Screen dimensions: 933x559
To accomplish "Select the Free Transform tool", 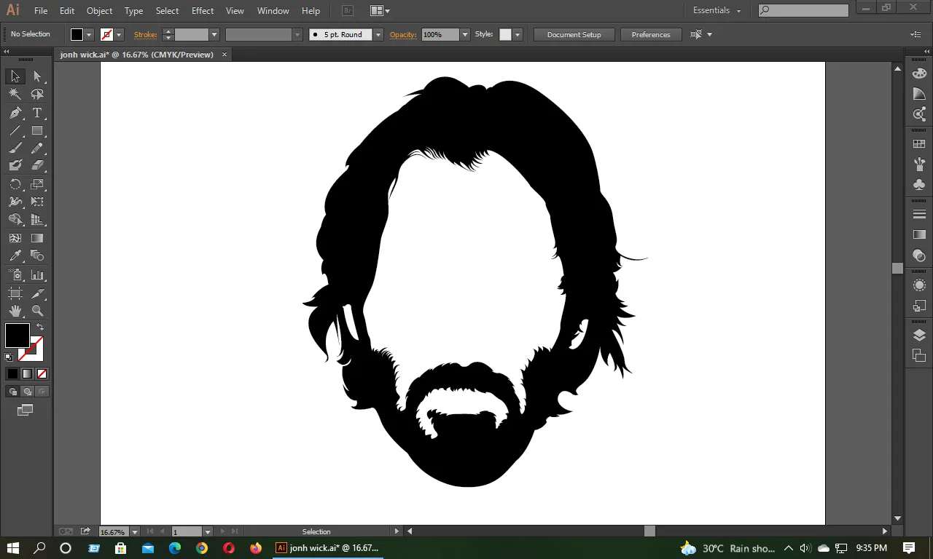I will point(37,202).
